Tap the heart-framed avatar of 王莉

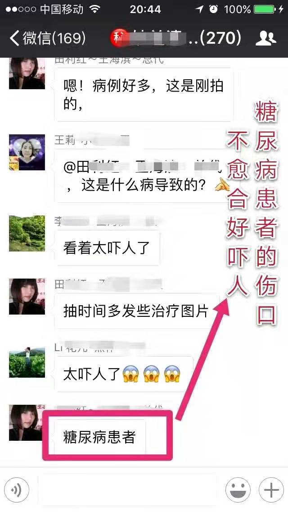27,152
